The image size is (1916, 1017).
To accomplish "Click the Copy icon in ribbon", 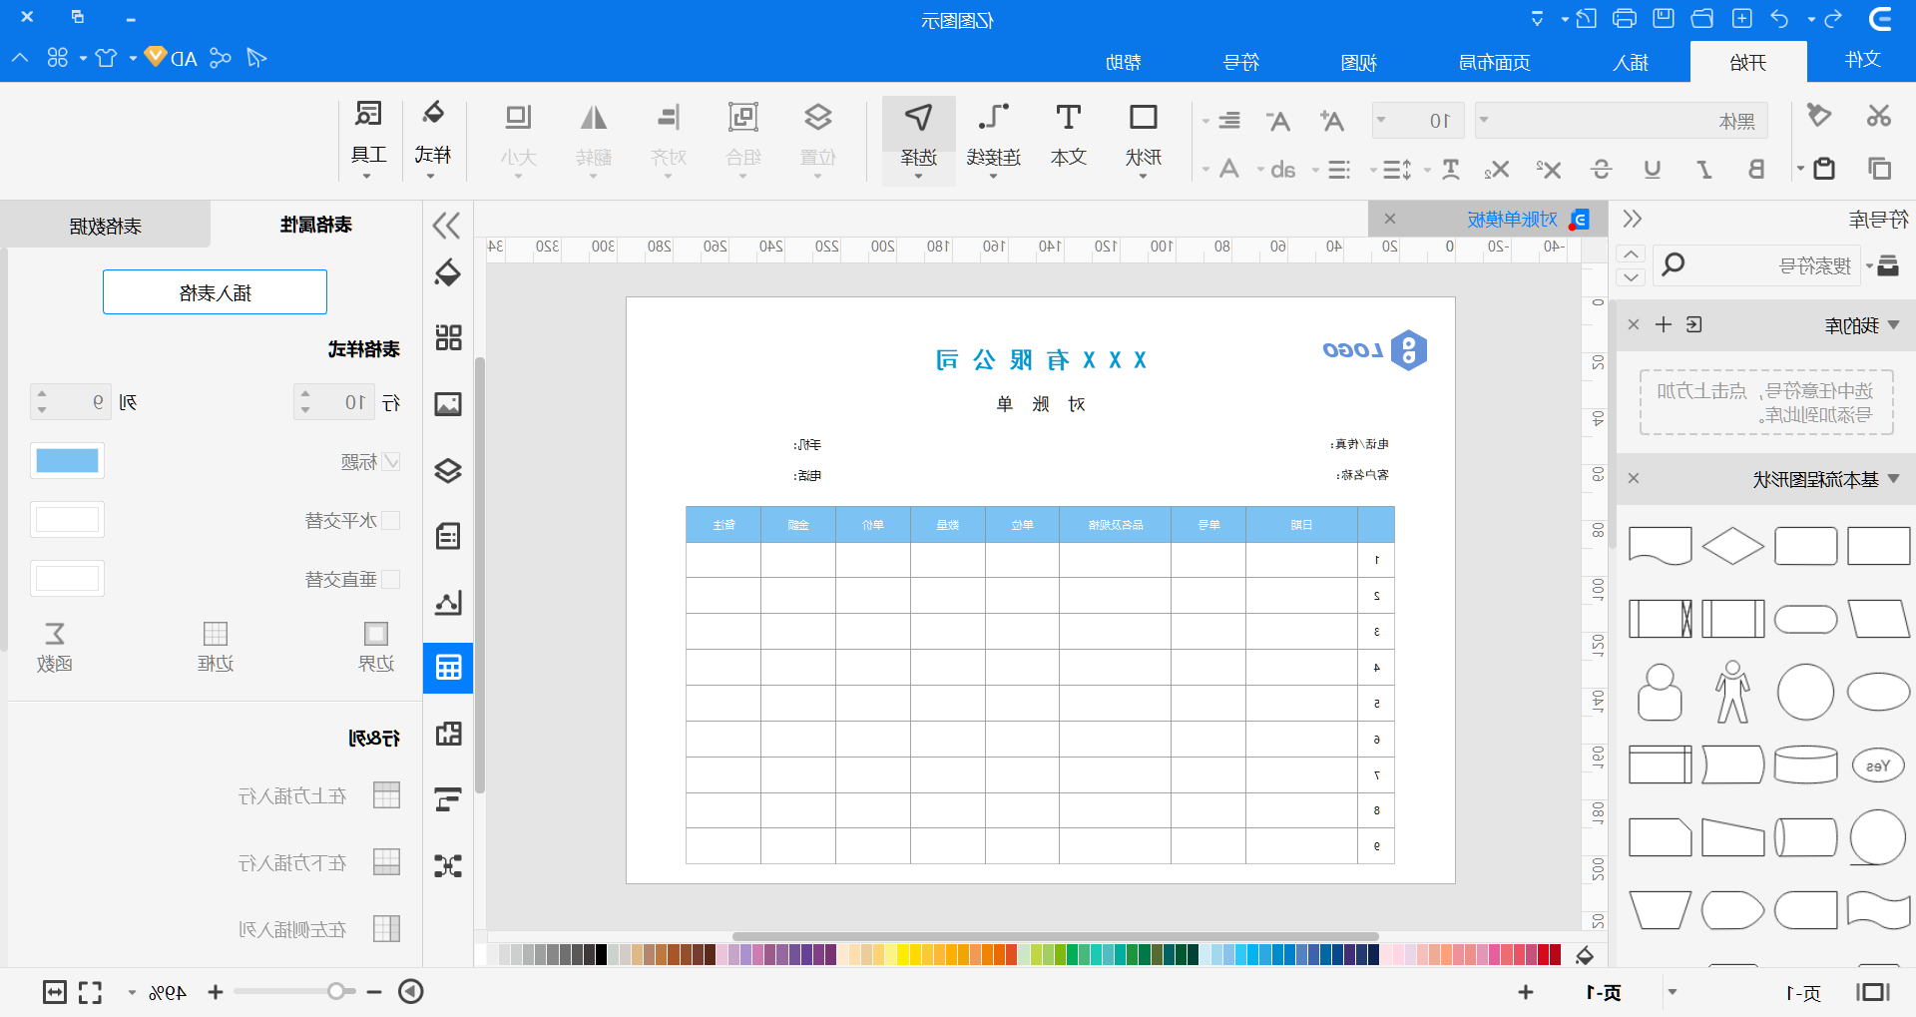I will [x=1880, y=169].
